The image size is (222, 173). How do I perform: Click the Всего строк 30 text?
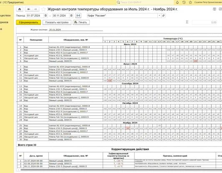click(27, 145)
